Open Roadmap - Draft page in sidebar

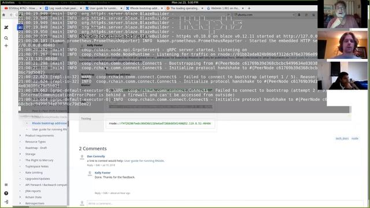click(x=36, y=148)
